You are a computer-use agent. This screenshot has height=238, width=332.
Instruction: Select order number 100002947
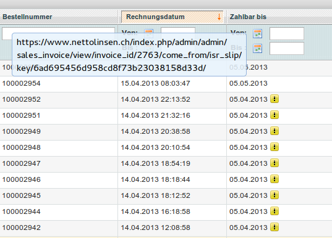pyautogui.click(x=21, y=163)
